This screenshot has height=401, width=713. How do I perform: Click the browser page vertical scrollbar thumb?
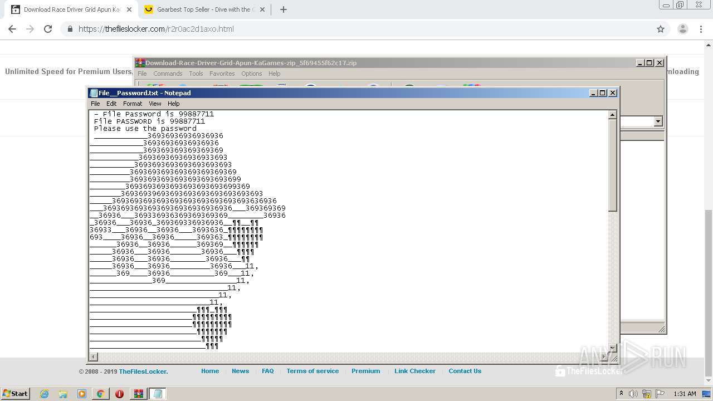(x=708, y=293)
